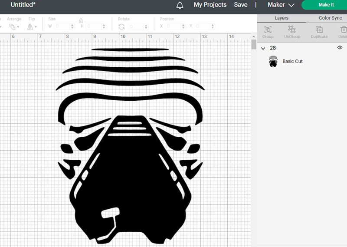Collapse the layer group 28
This screenshot has height=247, width=347.
click(263, 48)
